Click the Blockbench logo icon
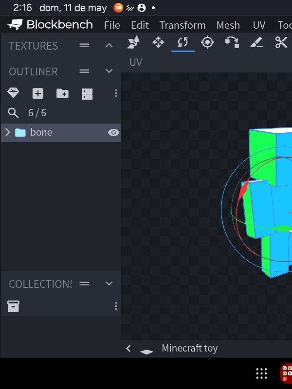The image size is (292, 389). 15,25
